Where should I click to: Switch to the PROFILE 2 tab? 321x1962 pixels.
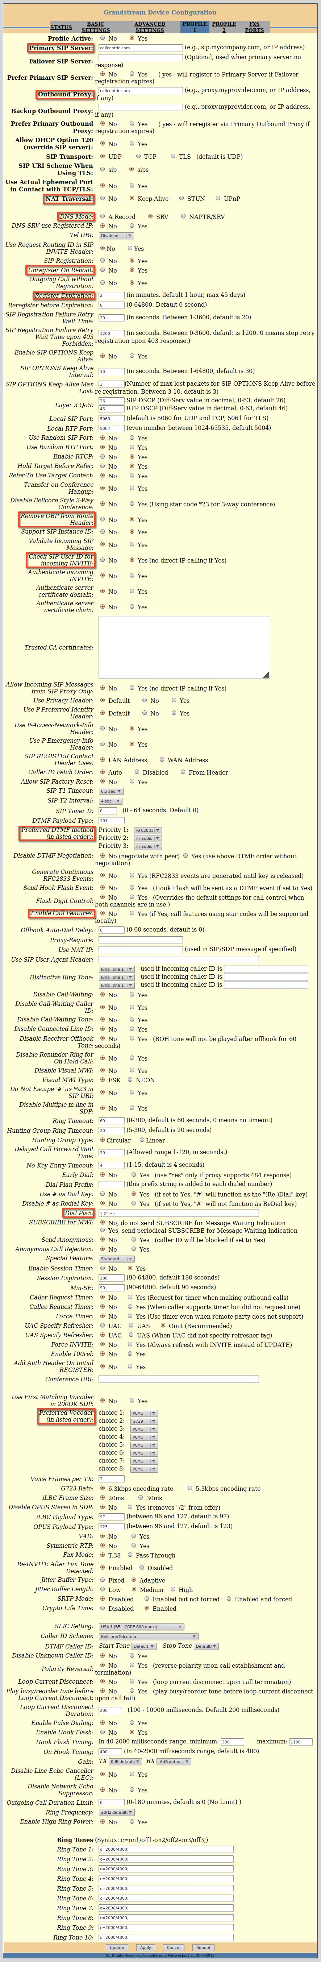tap(224, 28)
